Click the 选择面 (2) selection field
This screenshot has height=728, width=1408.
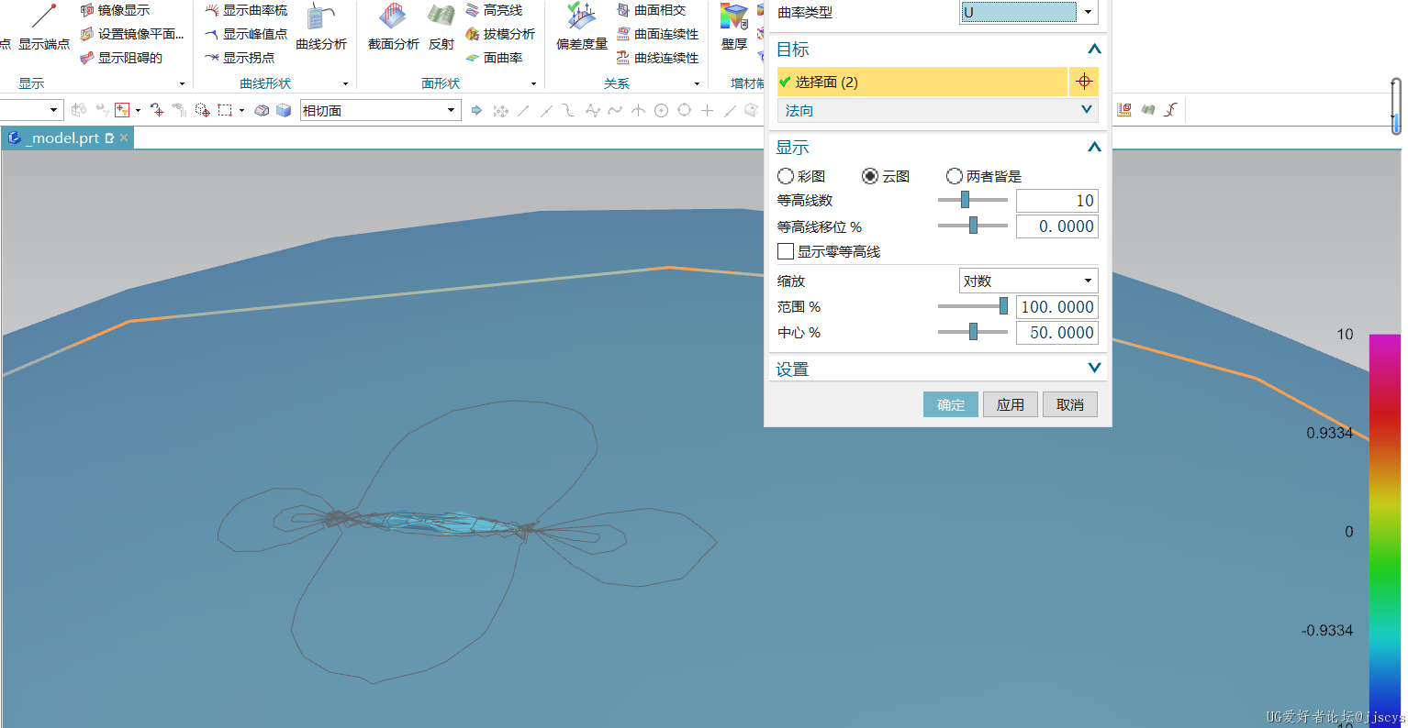pos(922,82)
